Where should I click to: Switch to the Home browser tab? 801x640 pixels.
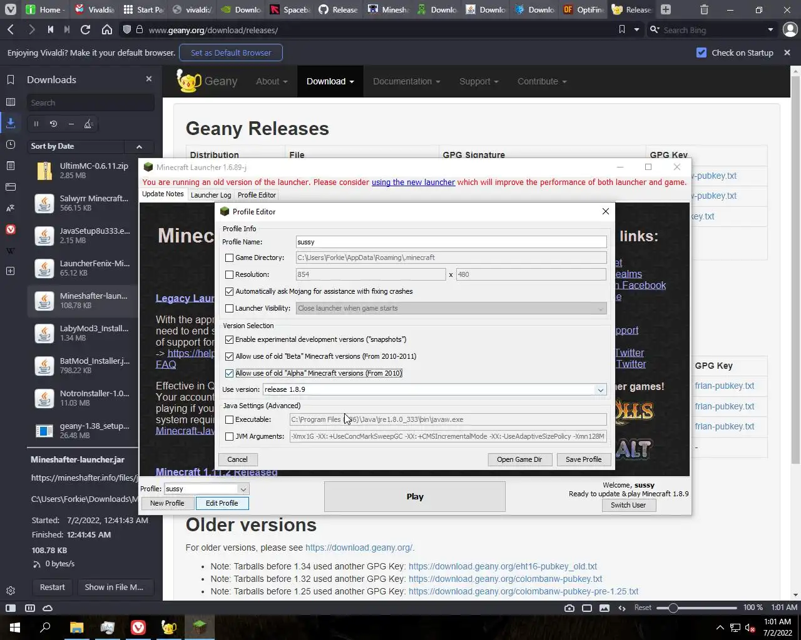tap(46, 9)
